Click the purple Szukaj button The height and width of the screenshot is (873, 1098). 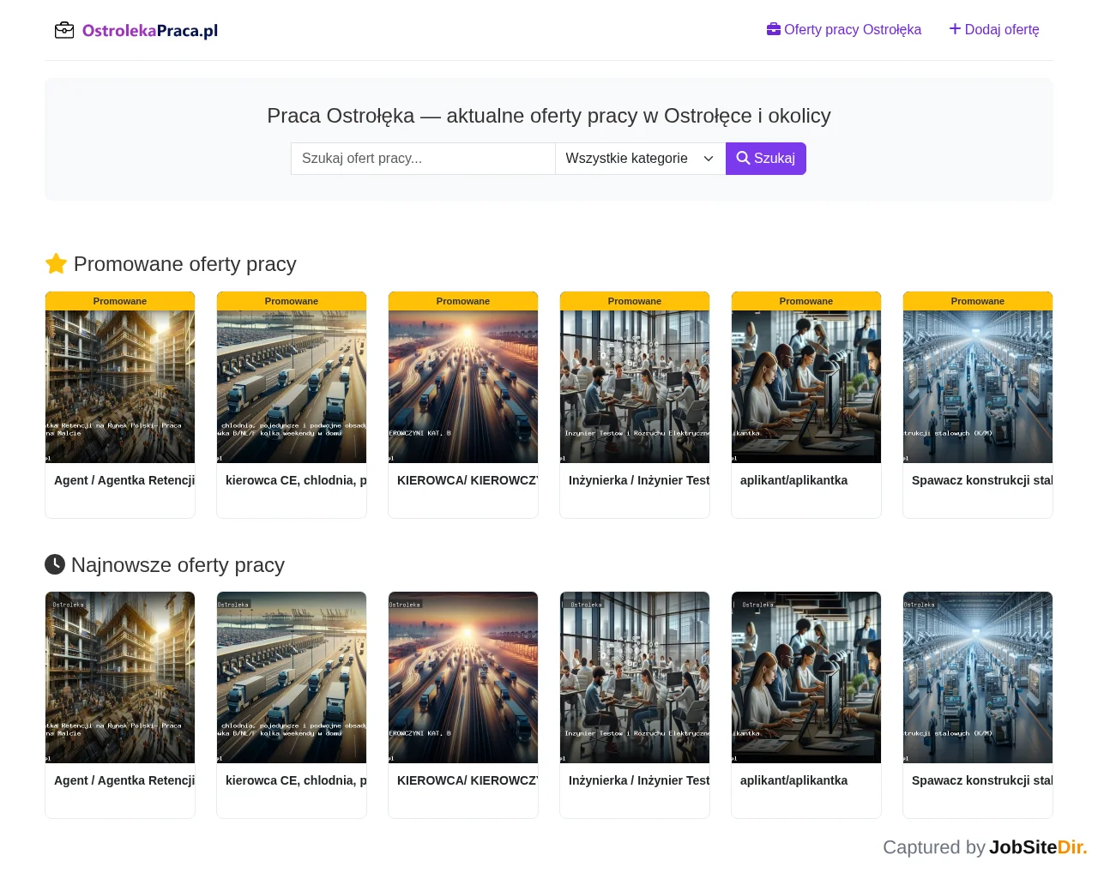coord(766,159)
